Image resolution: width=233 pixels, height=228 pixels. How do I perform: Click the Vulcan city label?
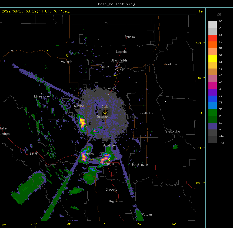[x=147, y=214]
